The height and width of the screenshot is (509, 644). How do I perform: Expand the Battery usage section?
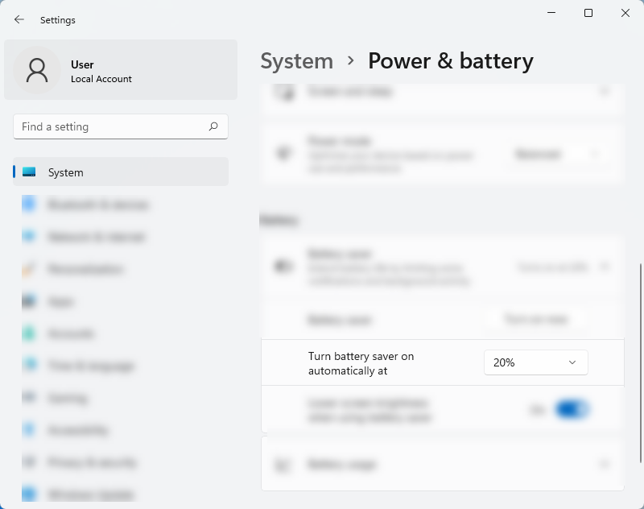(x=605, y=464)
